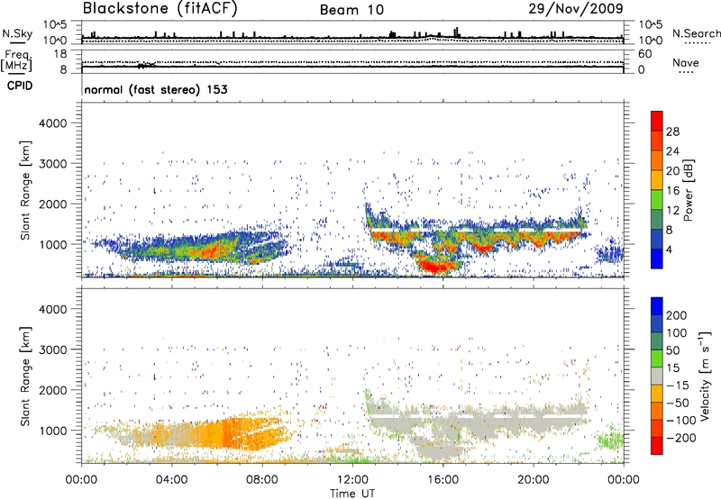Click the 'Nave' legend label
Image resolution: width=721 pixels, height=499 pixels.
point(686,63)
